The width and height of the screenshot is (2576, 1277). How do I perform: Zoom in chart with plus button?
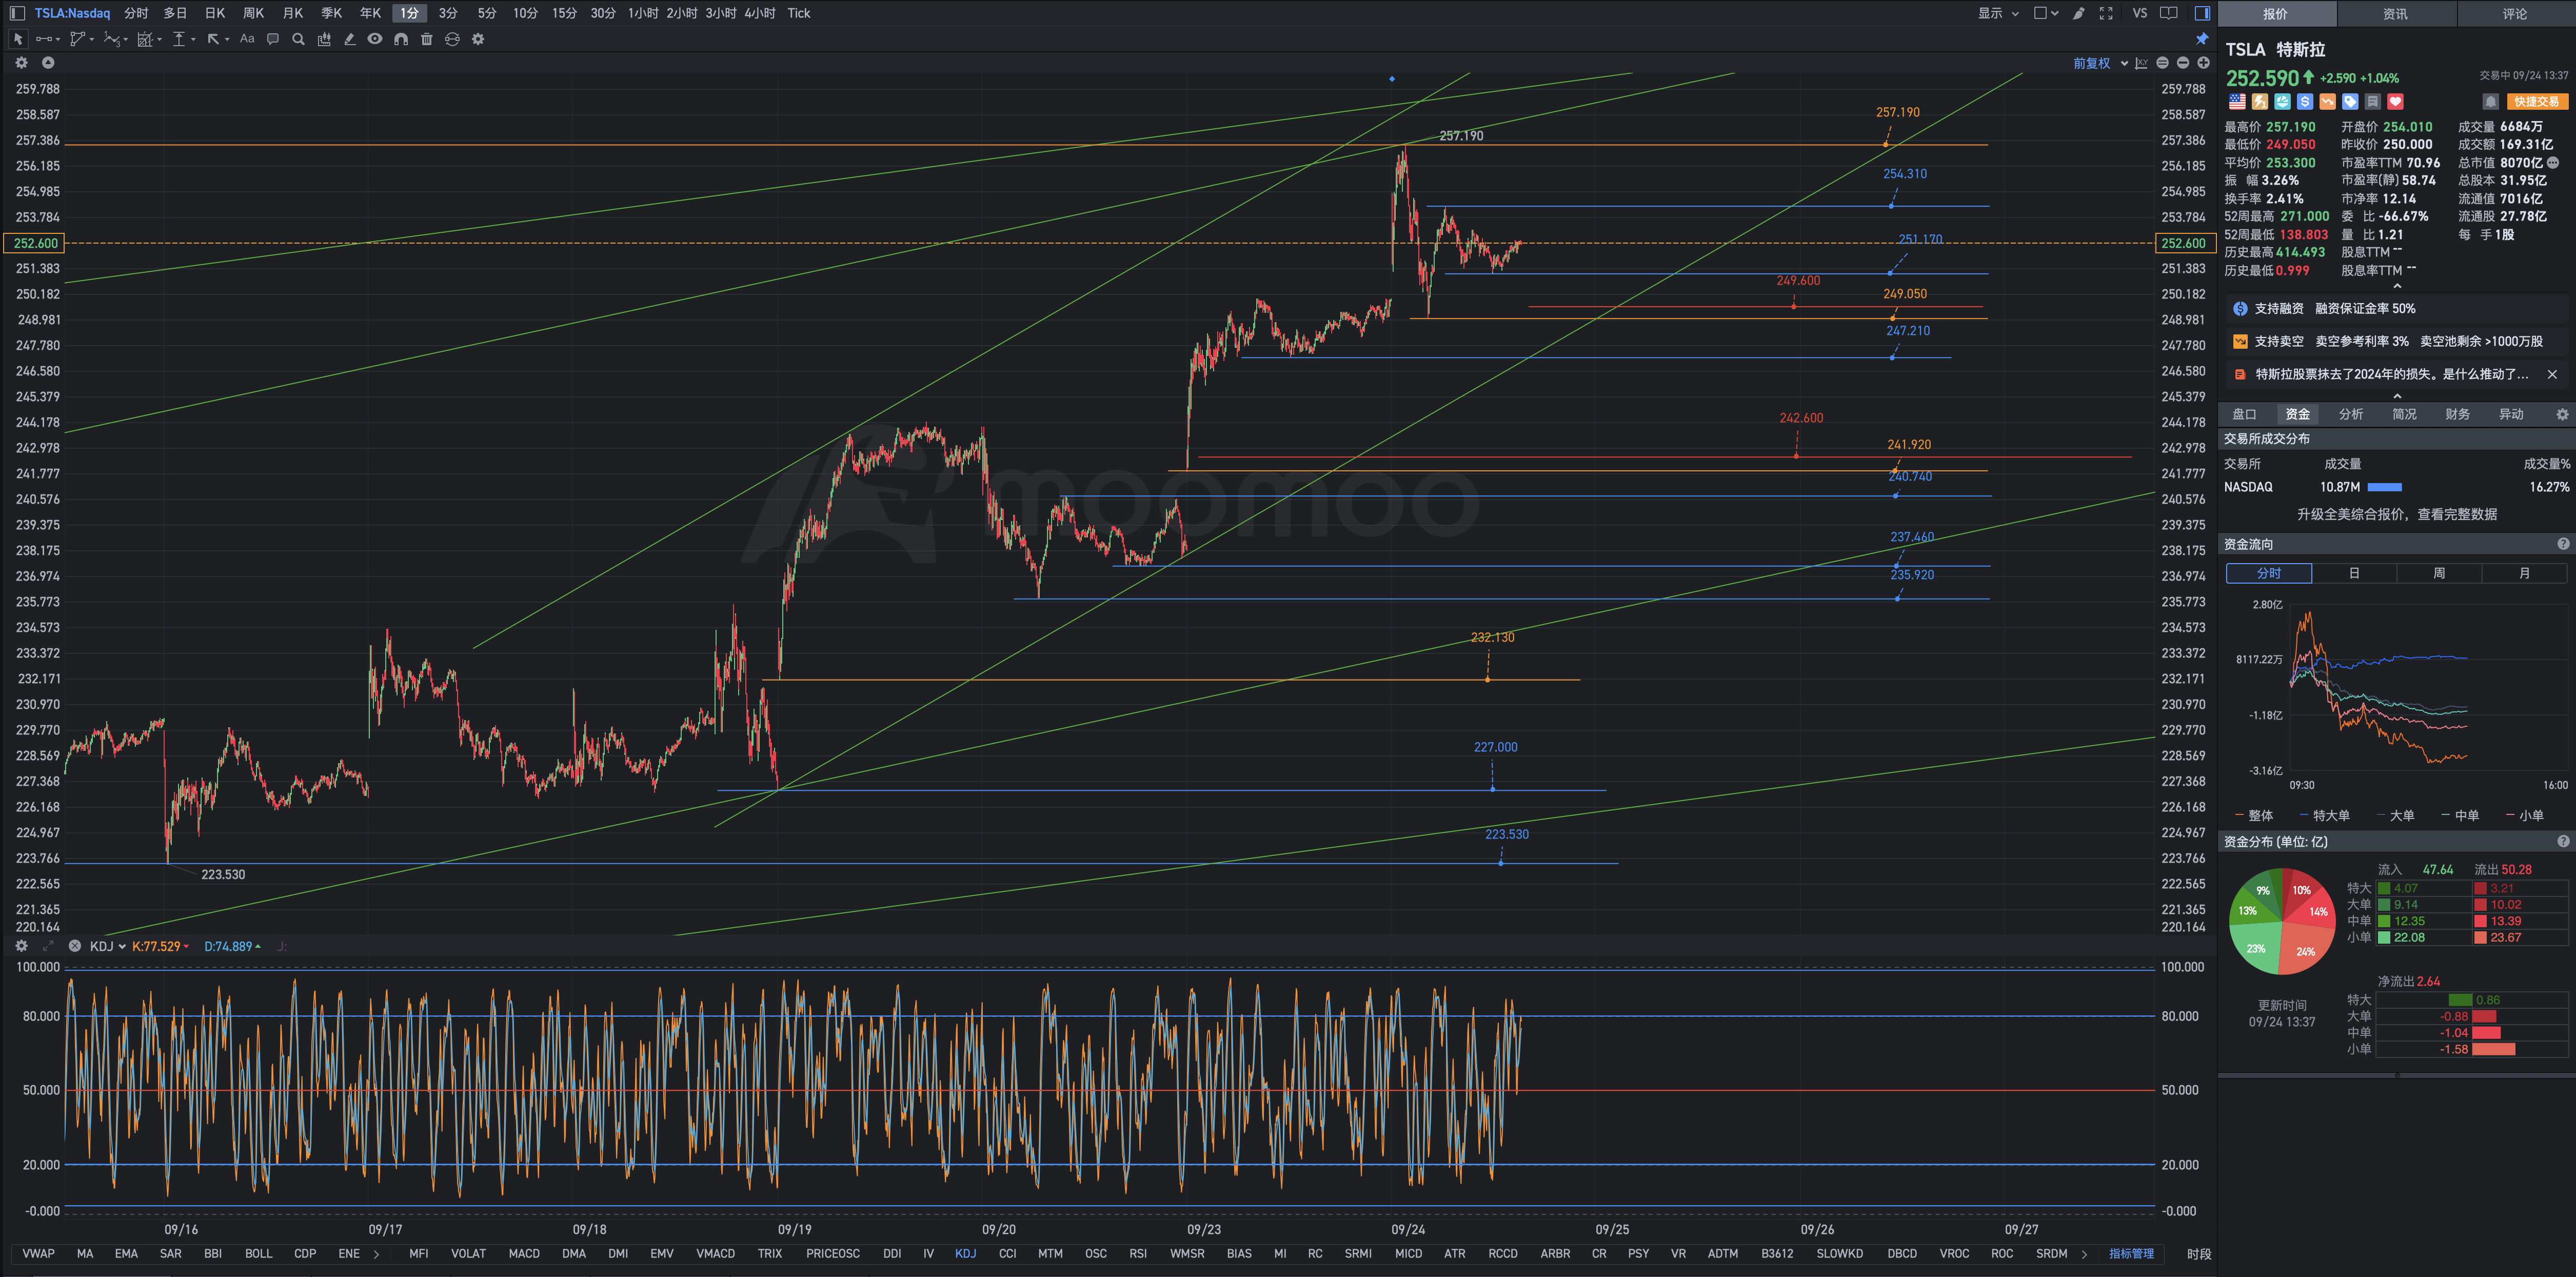point(2203,63)
